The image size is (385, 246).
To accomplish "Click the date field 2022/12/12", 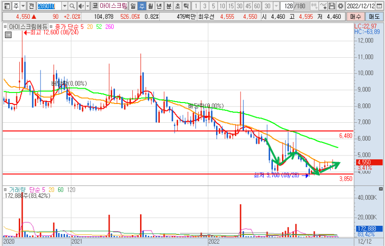I will 361,6.
